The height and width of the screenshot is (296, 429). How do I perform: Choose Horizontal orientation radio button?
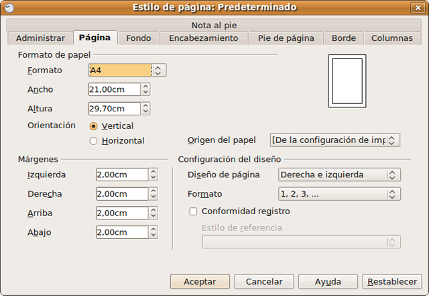[94, 141]
